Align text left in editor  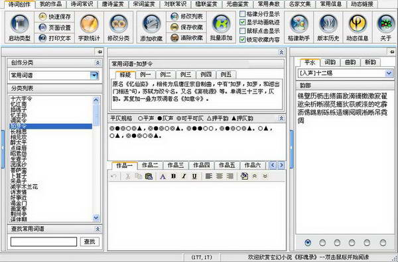tap(209, 176)
